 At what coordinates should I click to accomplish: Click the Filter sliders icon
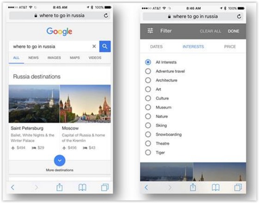pos(150,31)
